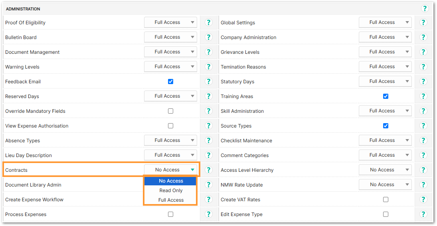
Task: Choose Full Access option for Contracts
Action: click(x=170, y=200)
